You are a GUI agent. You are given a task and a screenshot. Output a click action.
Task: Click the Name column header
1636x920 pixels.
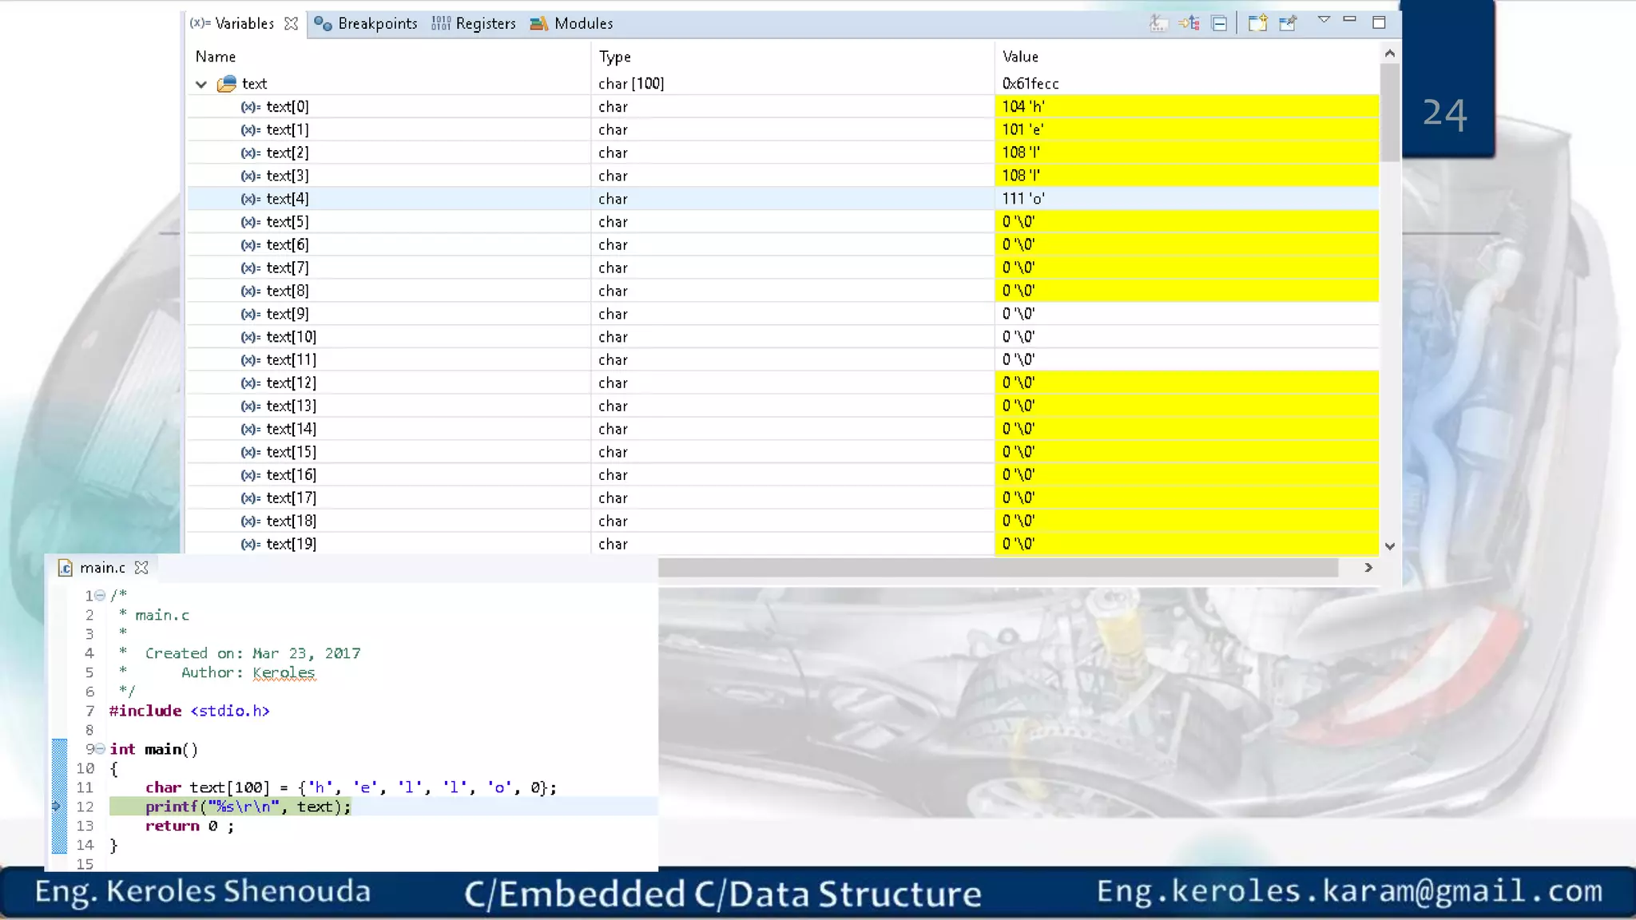(216, 57)
